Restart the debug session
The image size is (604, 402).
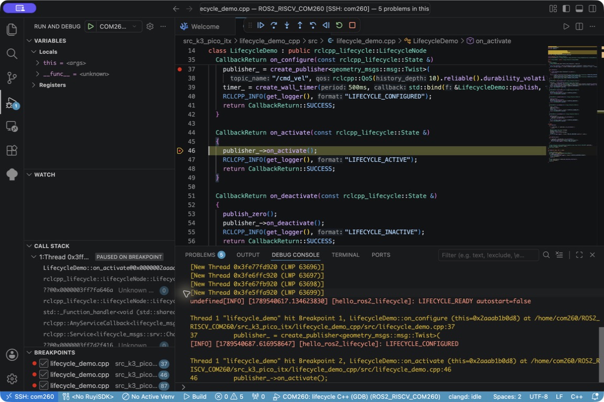(x=339, y=26)
